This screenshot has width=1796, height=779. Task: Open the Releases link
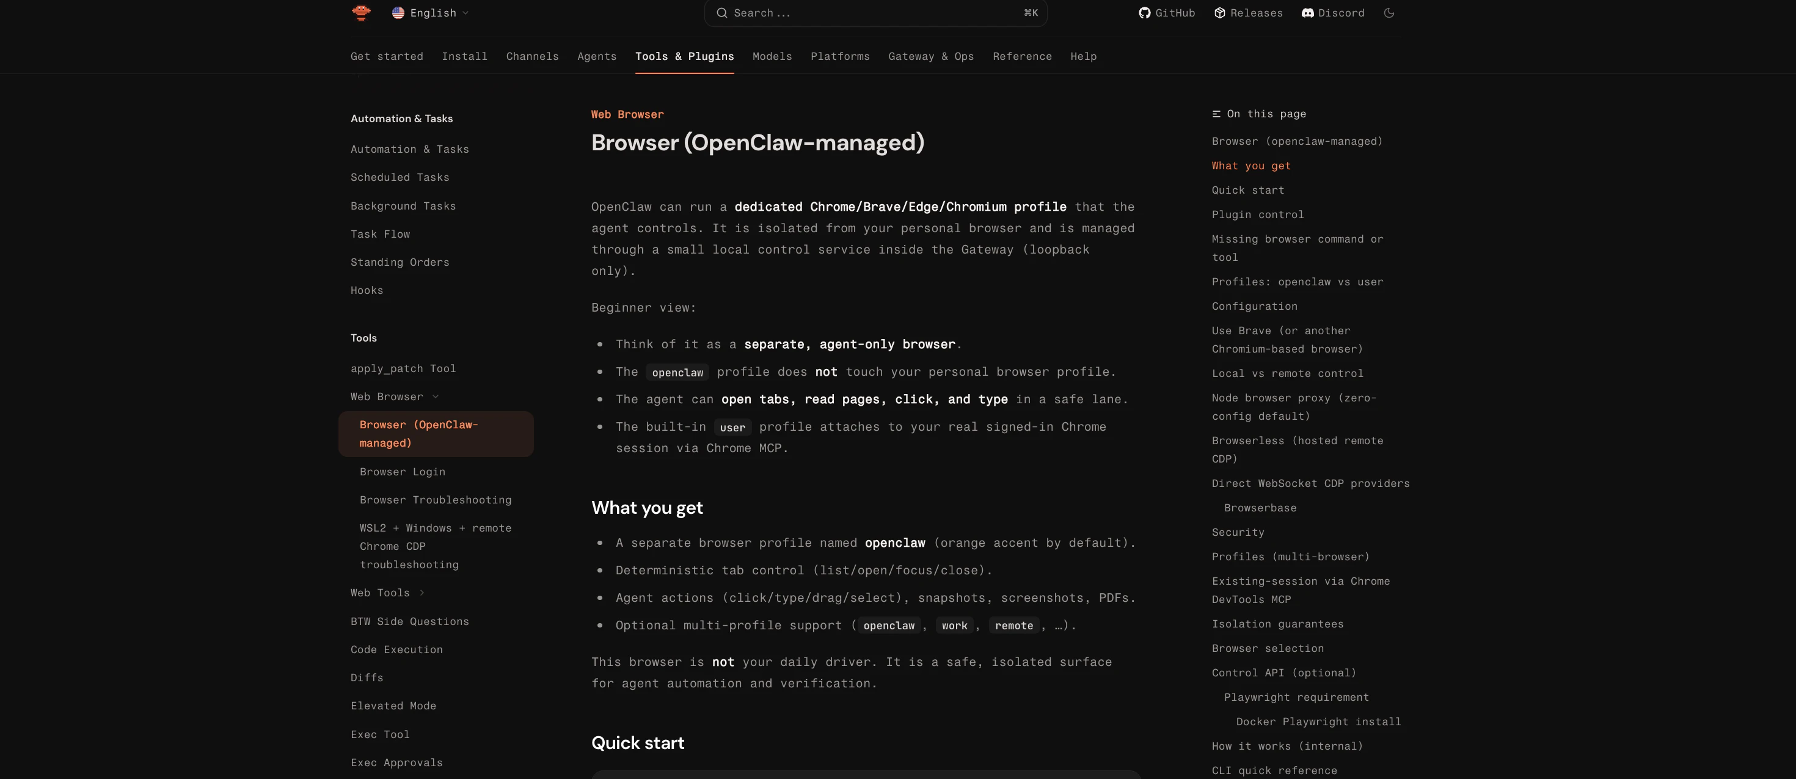1248,13
